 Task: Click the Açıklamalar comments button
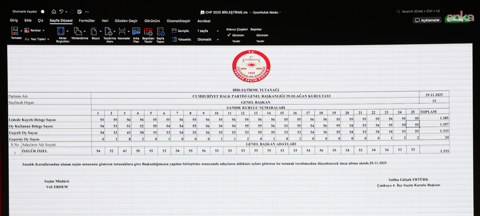(x=428, y=20)
